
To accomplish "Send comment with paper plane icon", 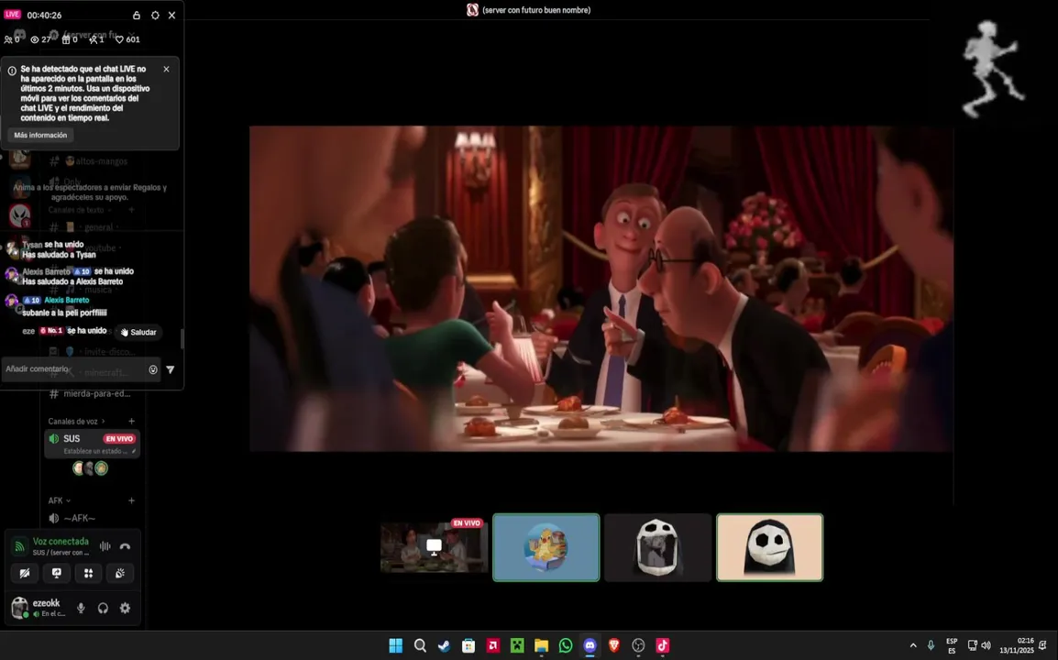I will pos(170,369).
